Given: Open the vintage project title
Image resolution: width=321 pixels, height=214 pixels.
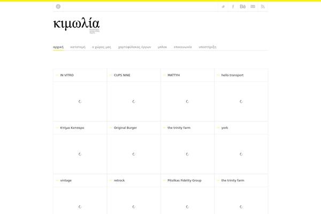Looking at the screenshot, I should pyautogui.click(x=66, y=180).
